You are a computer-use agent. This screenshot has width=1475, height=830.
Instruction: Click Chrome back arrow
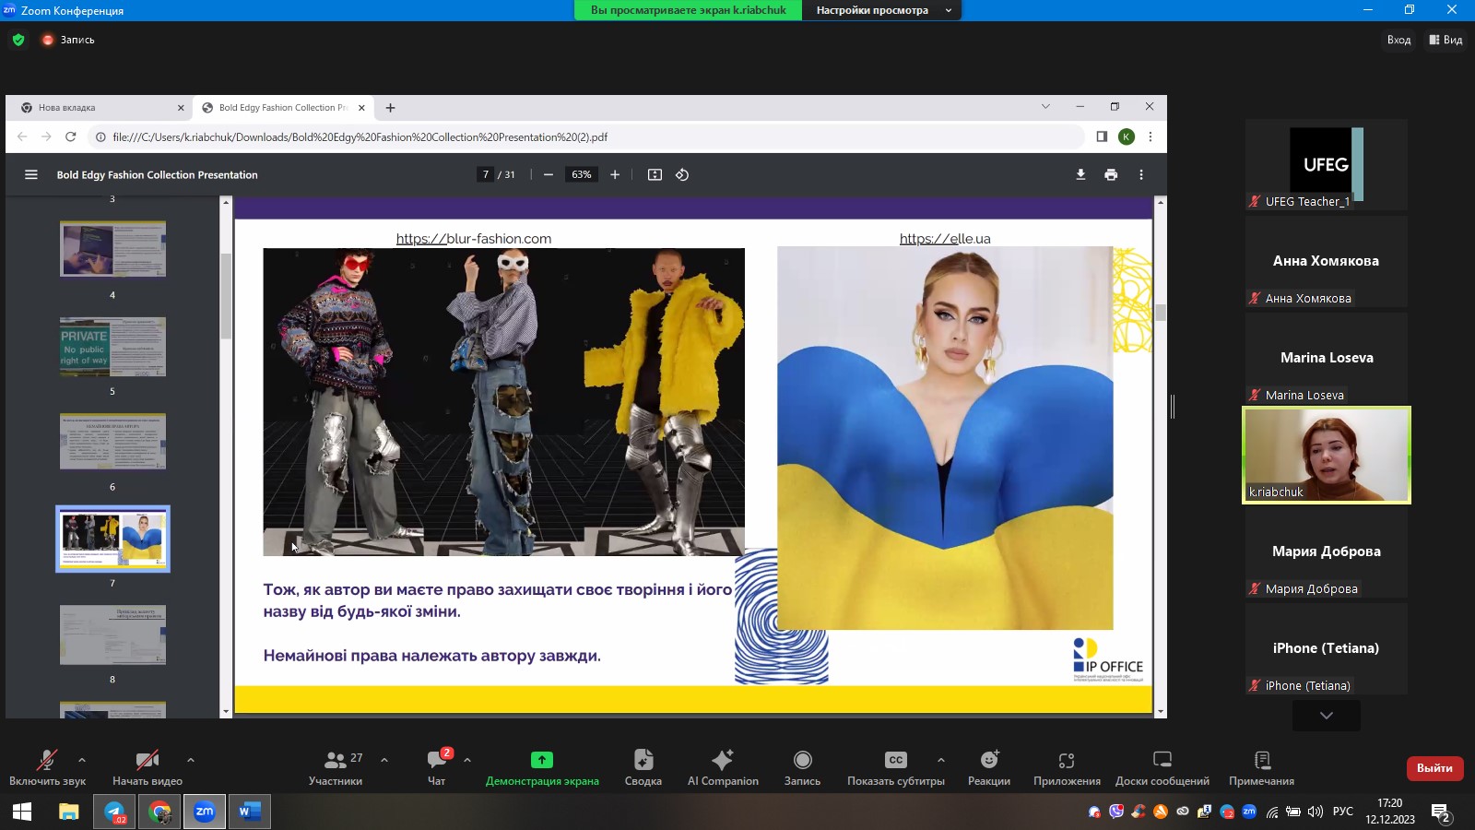coord(22,136)
